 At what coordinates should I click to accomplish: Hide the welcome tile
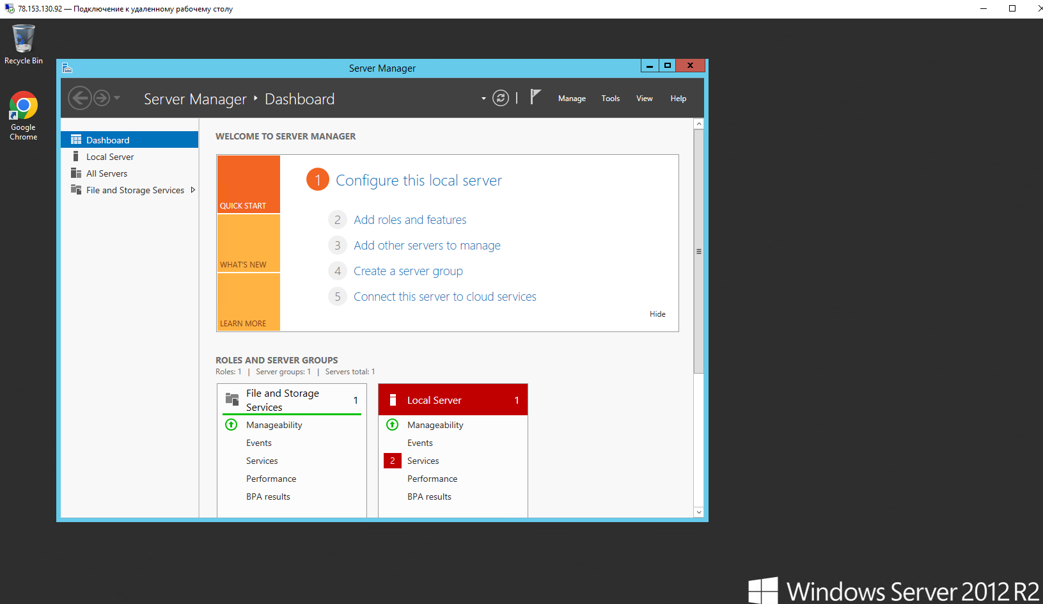tap(657, 314)
